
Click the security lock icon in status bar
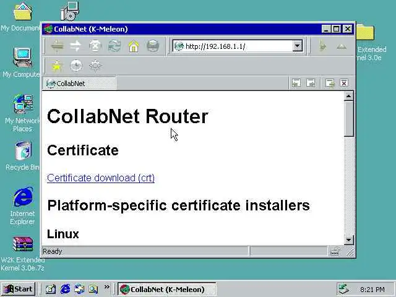click(x=335, y=251)
